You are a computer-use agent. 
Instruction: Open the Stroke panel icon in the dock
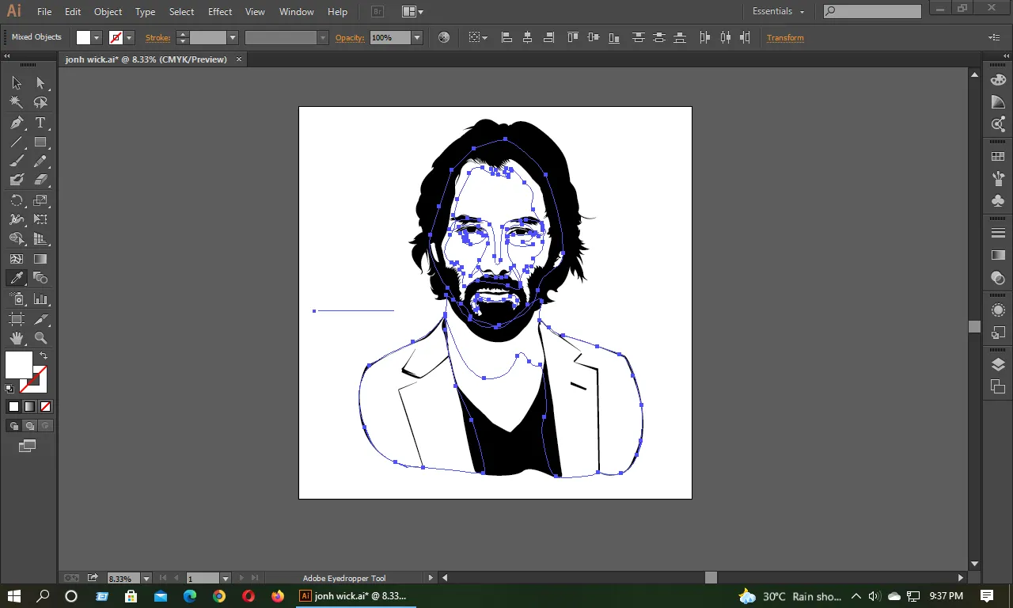tap(998, 233)
